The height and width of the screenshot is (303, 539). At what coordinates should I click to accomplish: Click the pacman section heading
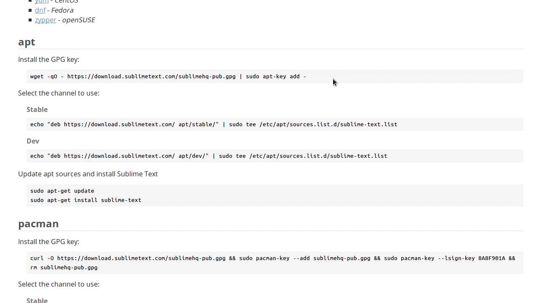38,224
